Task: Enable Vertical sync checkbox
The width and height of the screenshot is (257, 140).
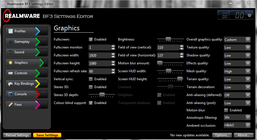Action: pos(91,79)
